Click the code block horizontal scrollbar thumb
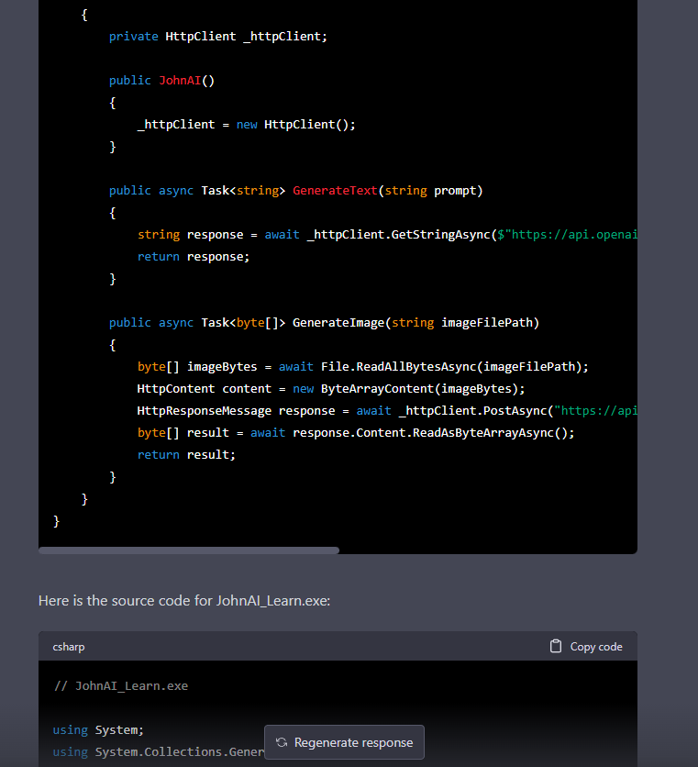The image size is (698, 767). point(189,550)
